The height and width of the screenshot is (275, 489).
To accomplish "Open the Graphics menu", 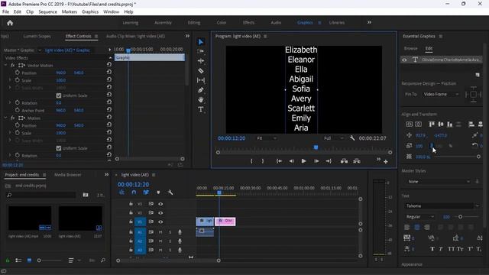I will 90,12.
